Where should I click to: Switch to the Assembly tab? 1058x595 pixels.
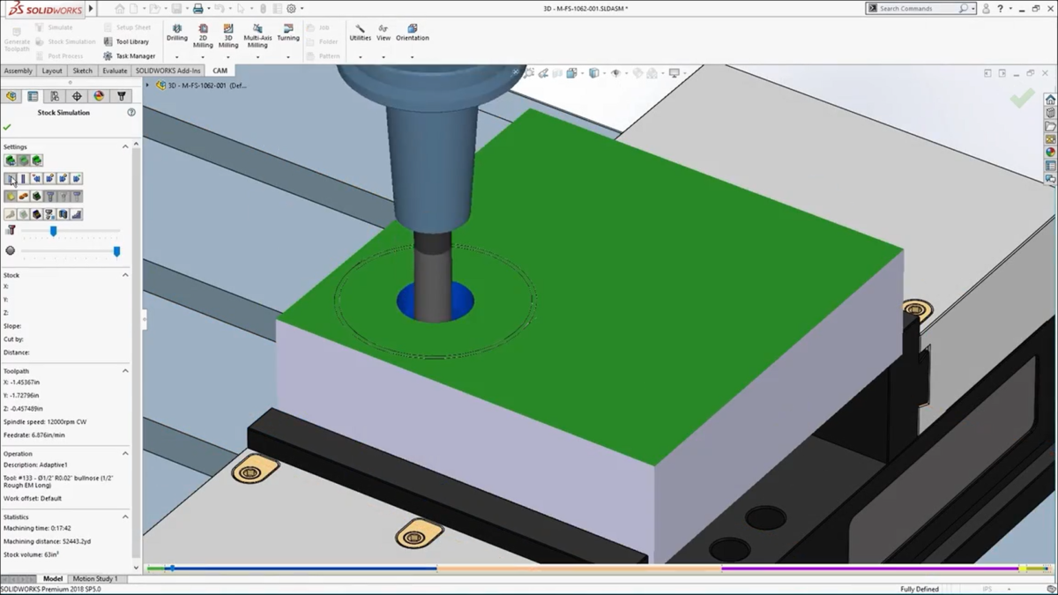point(18,71)
